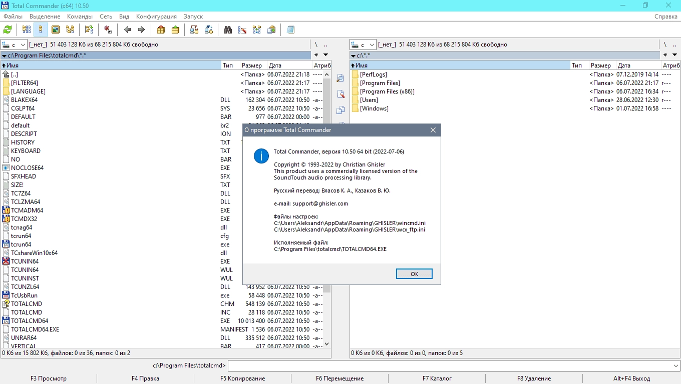Click the green refresh panel icon
The image size is (681, 384).
(x=8, y=29)
